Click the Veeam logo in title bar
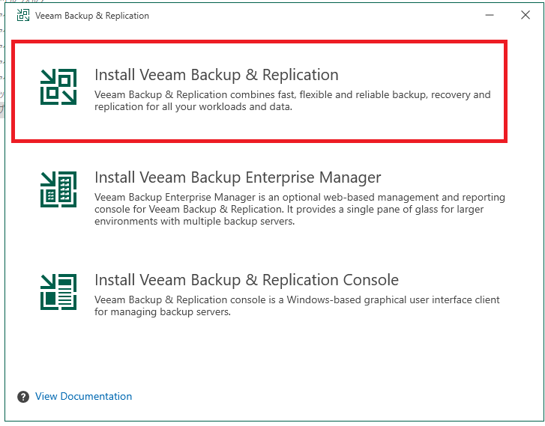The image size is (545, 426). click(x=23, y=15)
